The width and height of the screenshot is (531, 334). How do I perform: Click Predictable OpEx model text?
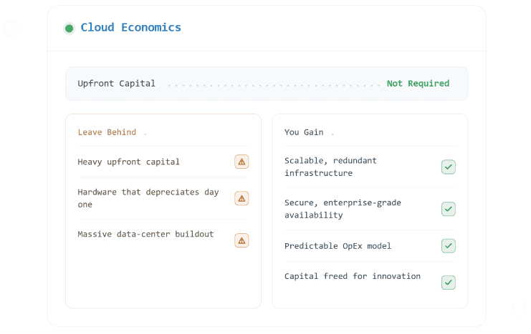pos(338,246)
